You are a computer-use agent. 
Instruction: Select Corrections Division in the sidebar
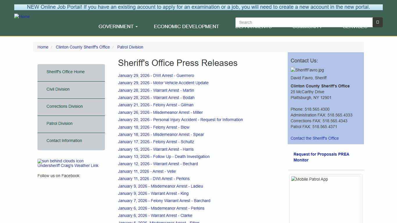pyautogui.click(x=65, y=106)
